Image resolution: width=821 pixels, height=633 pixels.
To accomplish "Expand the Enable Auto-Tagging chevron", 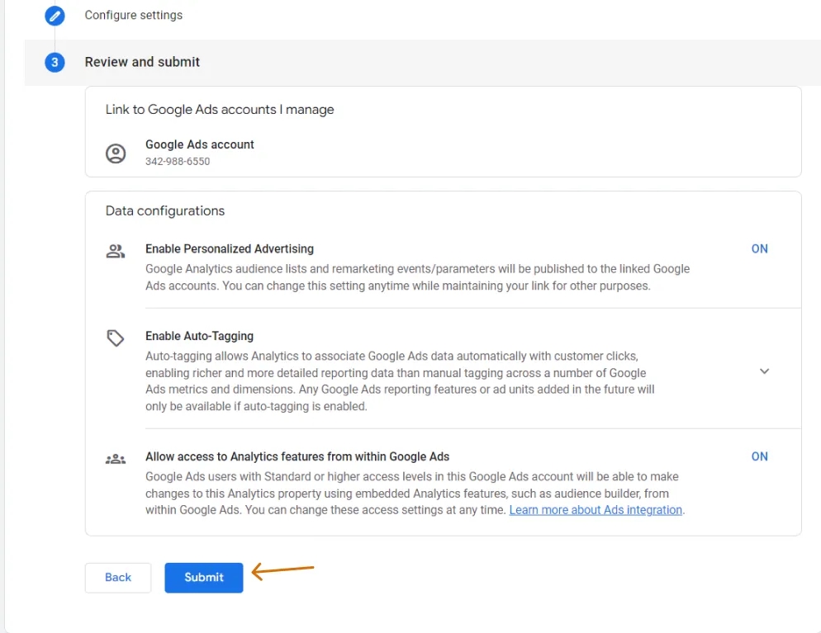I will click(764, 371).
